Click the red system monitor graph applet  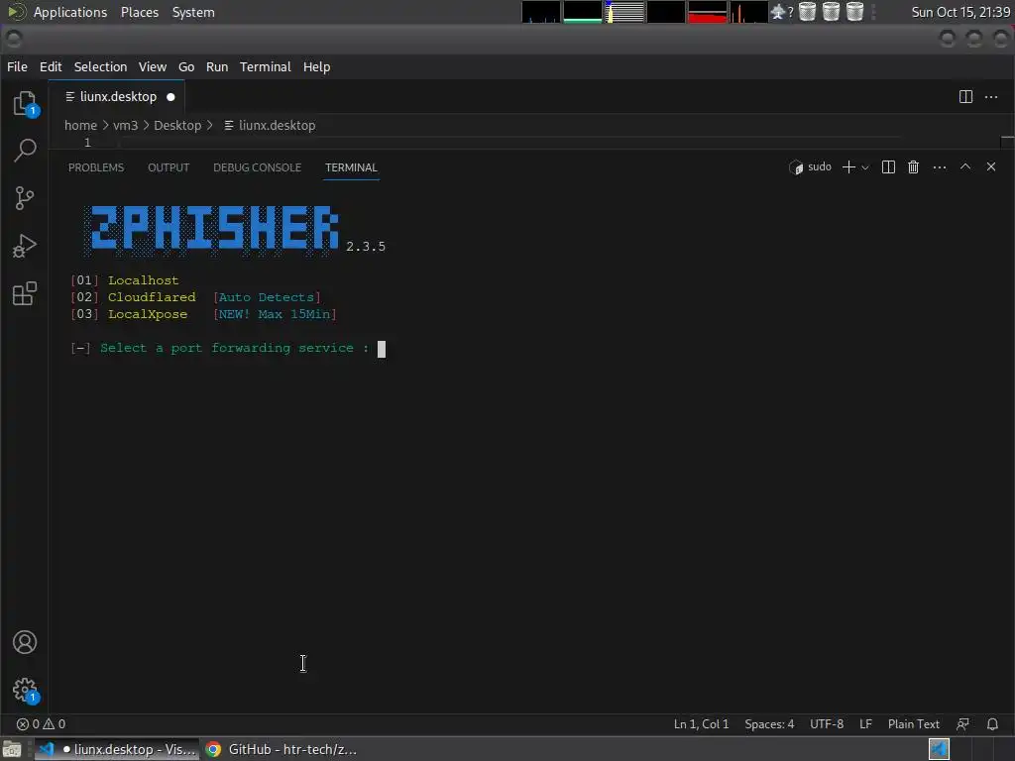(707, 12)
